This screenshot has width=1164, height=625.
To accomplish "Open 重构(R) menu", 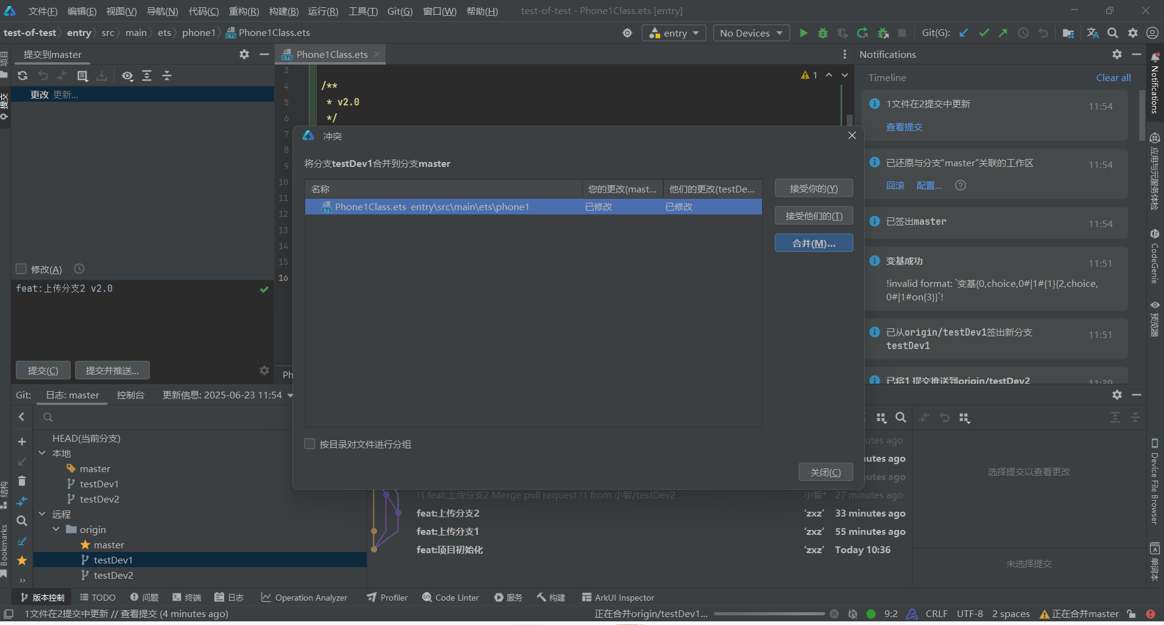I will click(x=244, y=11).
